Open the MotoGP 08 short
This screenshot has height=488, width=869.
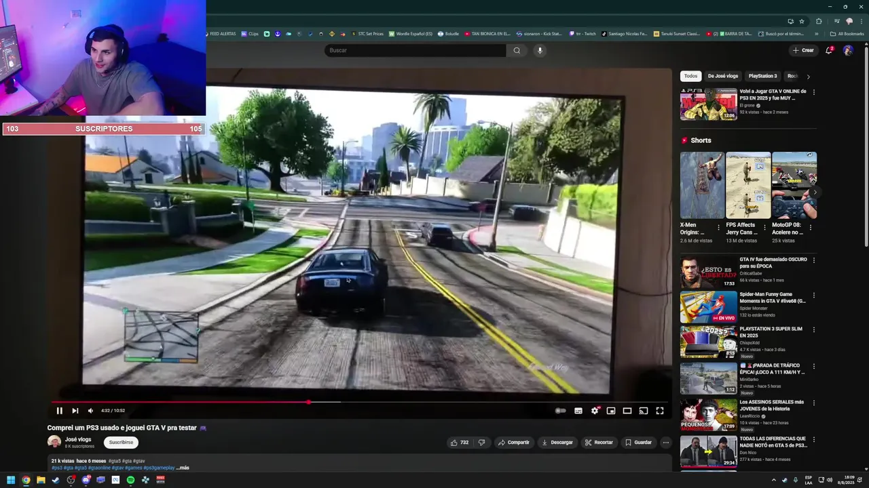click(794, 185)
